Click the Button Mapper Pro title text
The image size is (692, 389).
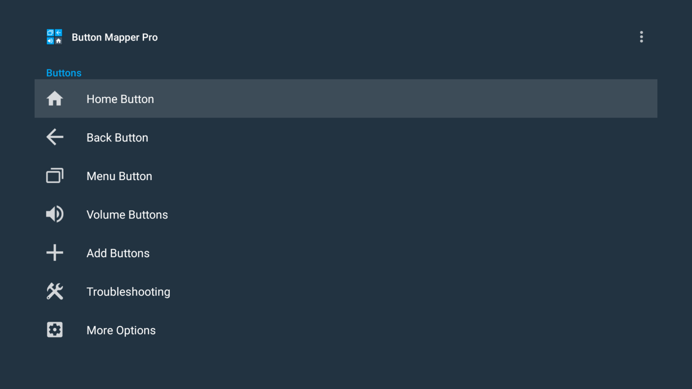[x=115, y=37]
